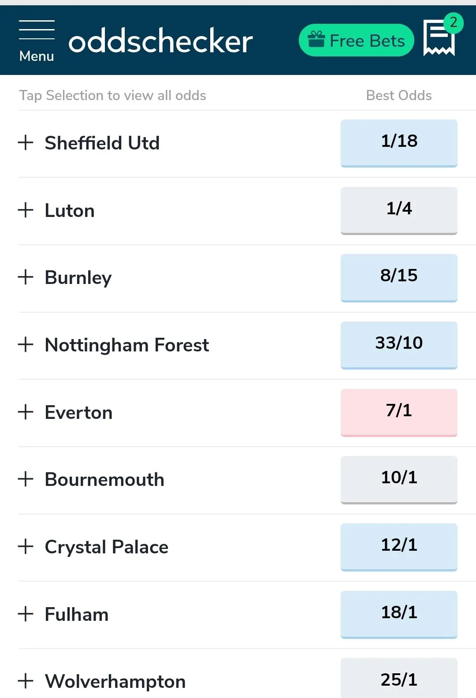Expand the Luton plus icon
This screenshot has width=476, height=698.
(x=26, y=210)
